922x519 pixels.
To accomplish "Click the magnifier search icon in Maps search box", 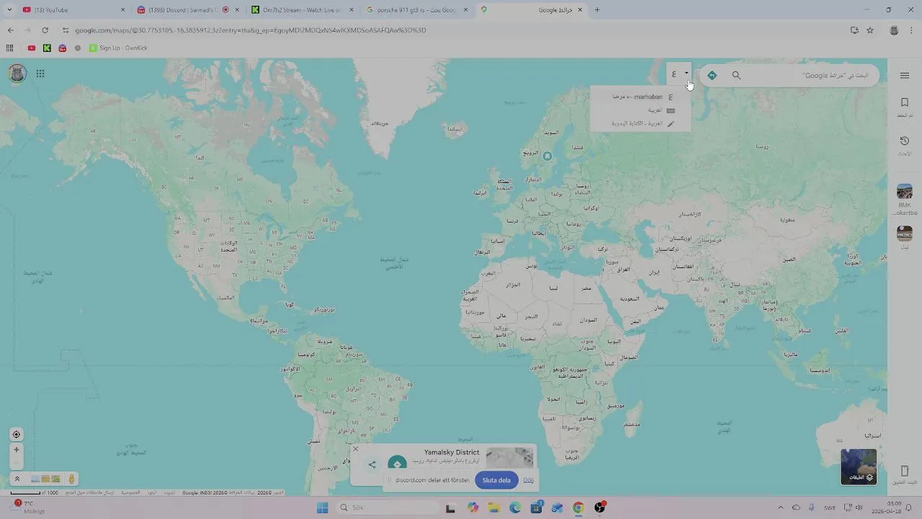I will tap(736, 75).
